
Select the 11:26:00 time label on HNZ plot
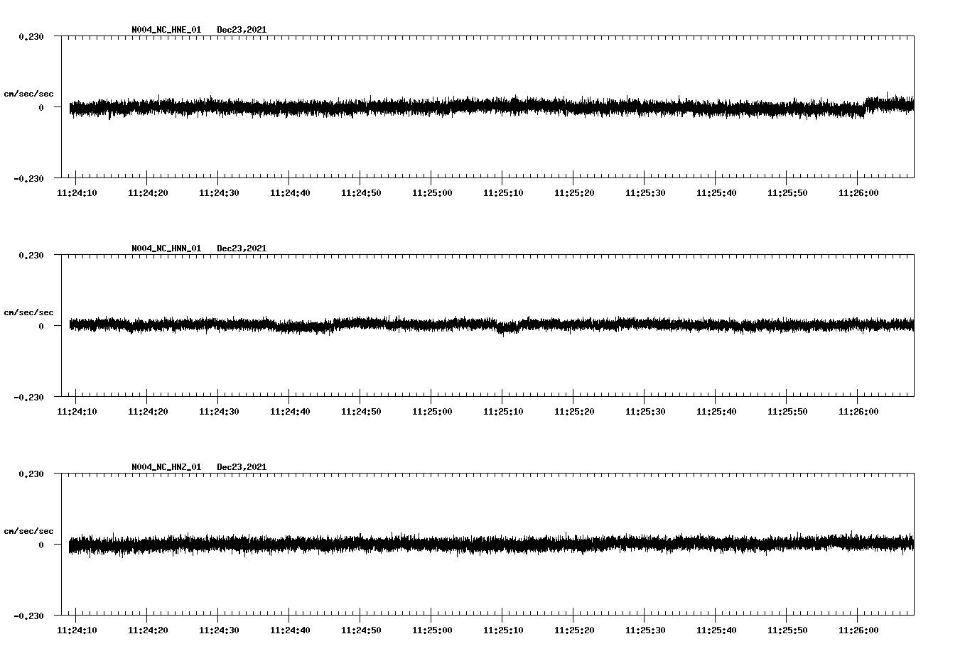pos(858,630)
